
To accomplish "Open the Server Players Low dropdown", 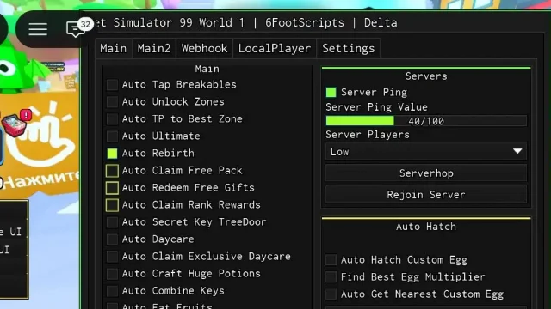I will click(x=426, y=152).
